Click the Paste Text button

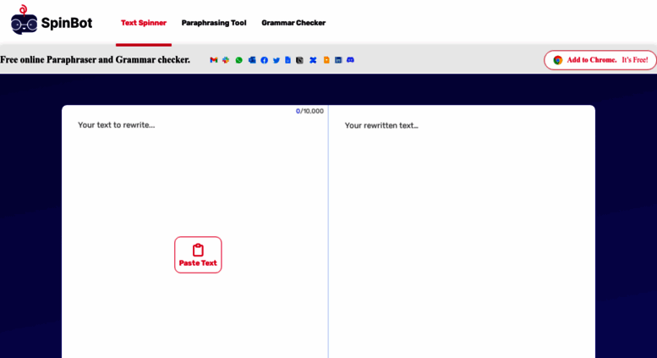click(198, 255)
